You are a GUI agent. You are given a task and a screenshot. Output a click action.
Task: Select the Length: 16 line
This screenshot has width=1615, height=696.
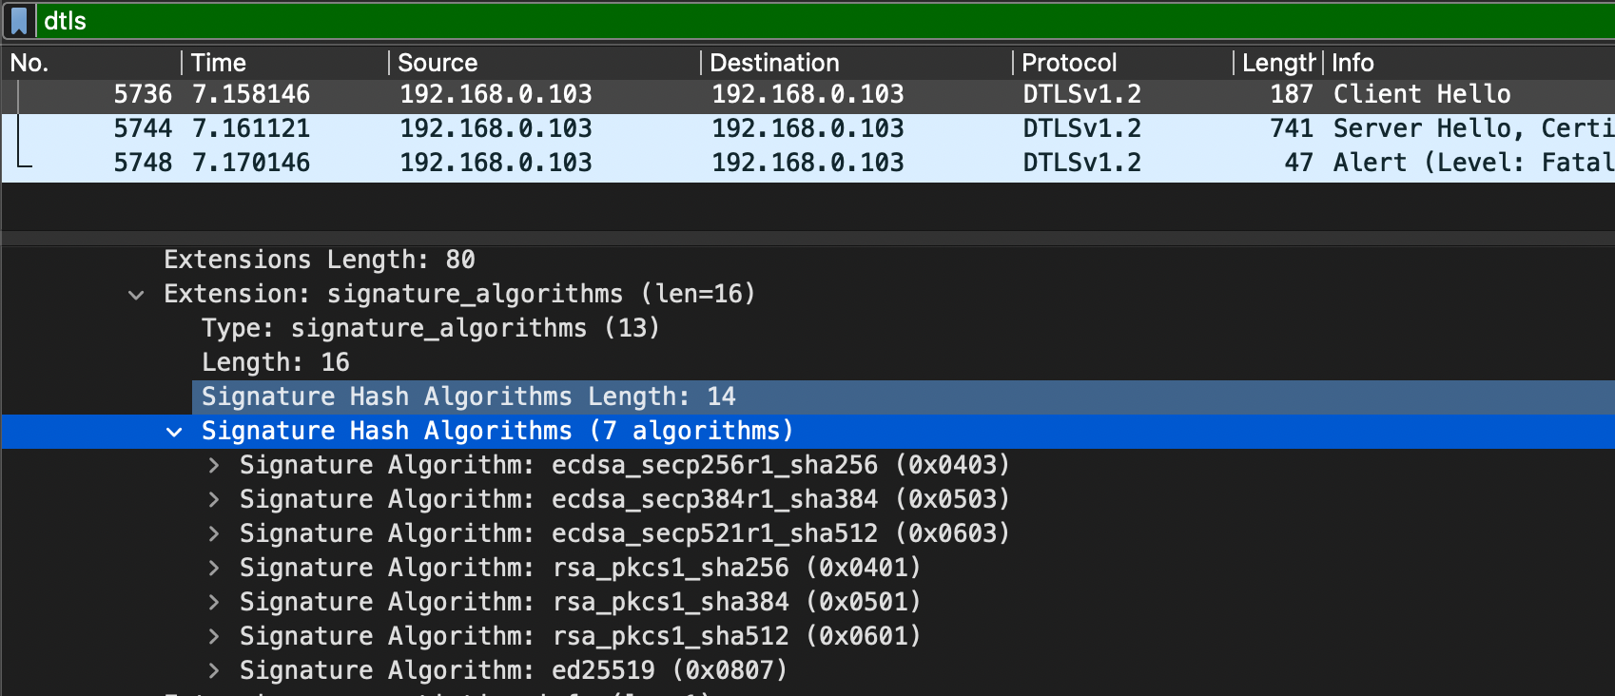[276, 362]
